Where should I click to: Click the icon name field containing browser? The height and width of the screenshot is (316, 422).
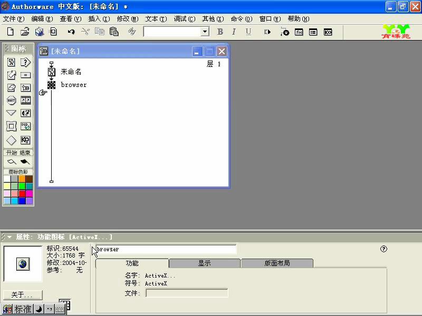pyautogui.click(x=166, y=249)
